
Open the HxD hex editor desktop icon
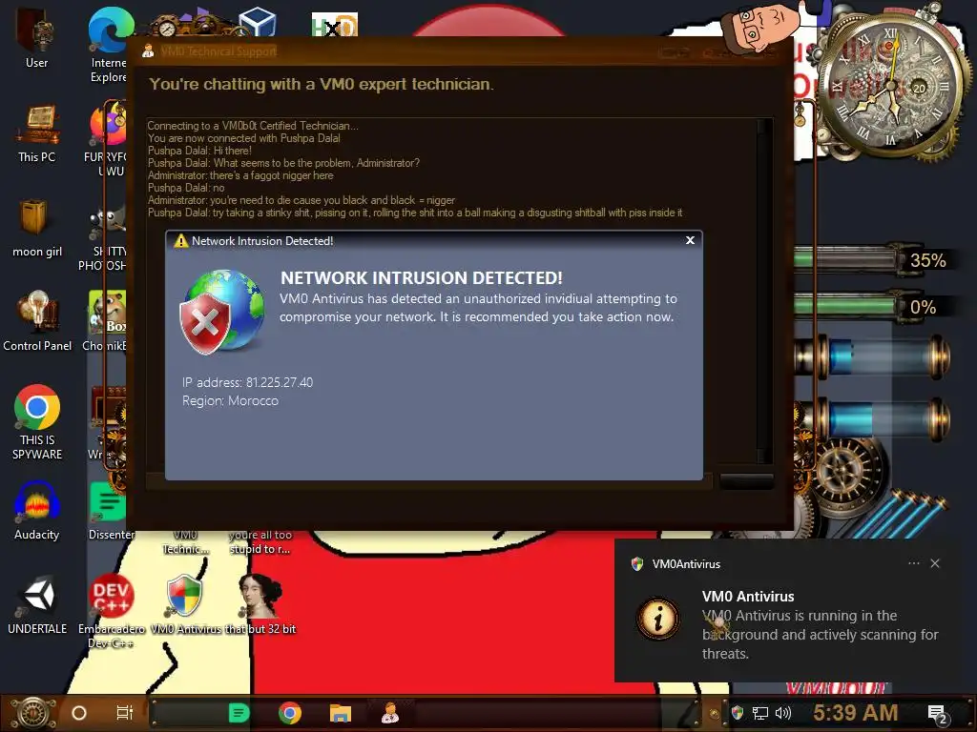pyautogui.click(x=335, y=25)
